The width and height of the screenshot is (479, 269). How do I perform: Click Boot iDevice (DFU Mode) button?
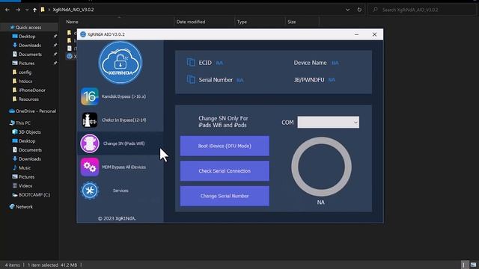(225, 146)
